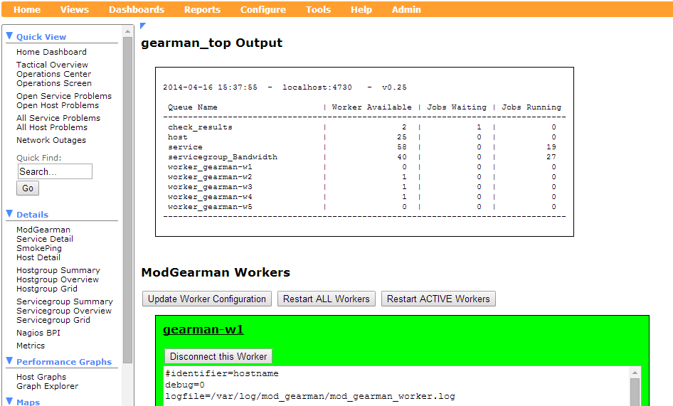Open the Tools menu
The image size is (673, 406).
(x=318, y=9)
